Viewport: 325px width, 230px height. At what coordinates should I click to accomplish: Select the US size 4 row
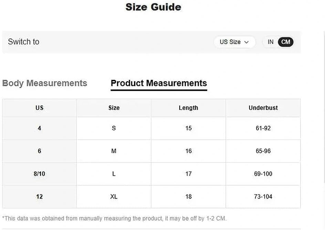tap(151, 128)
